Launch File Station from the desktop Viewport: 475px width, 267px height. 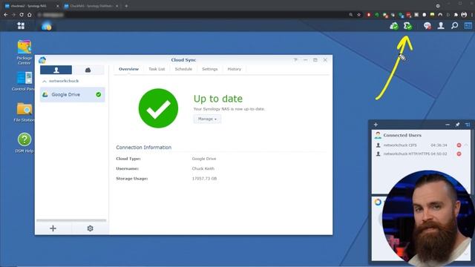pos(24,112)
